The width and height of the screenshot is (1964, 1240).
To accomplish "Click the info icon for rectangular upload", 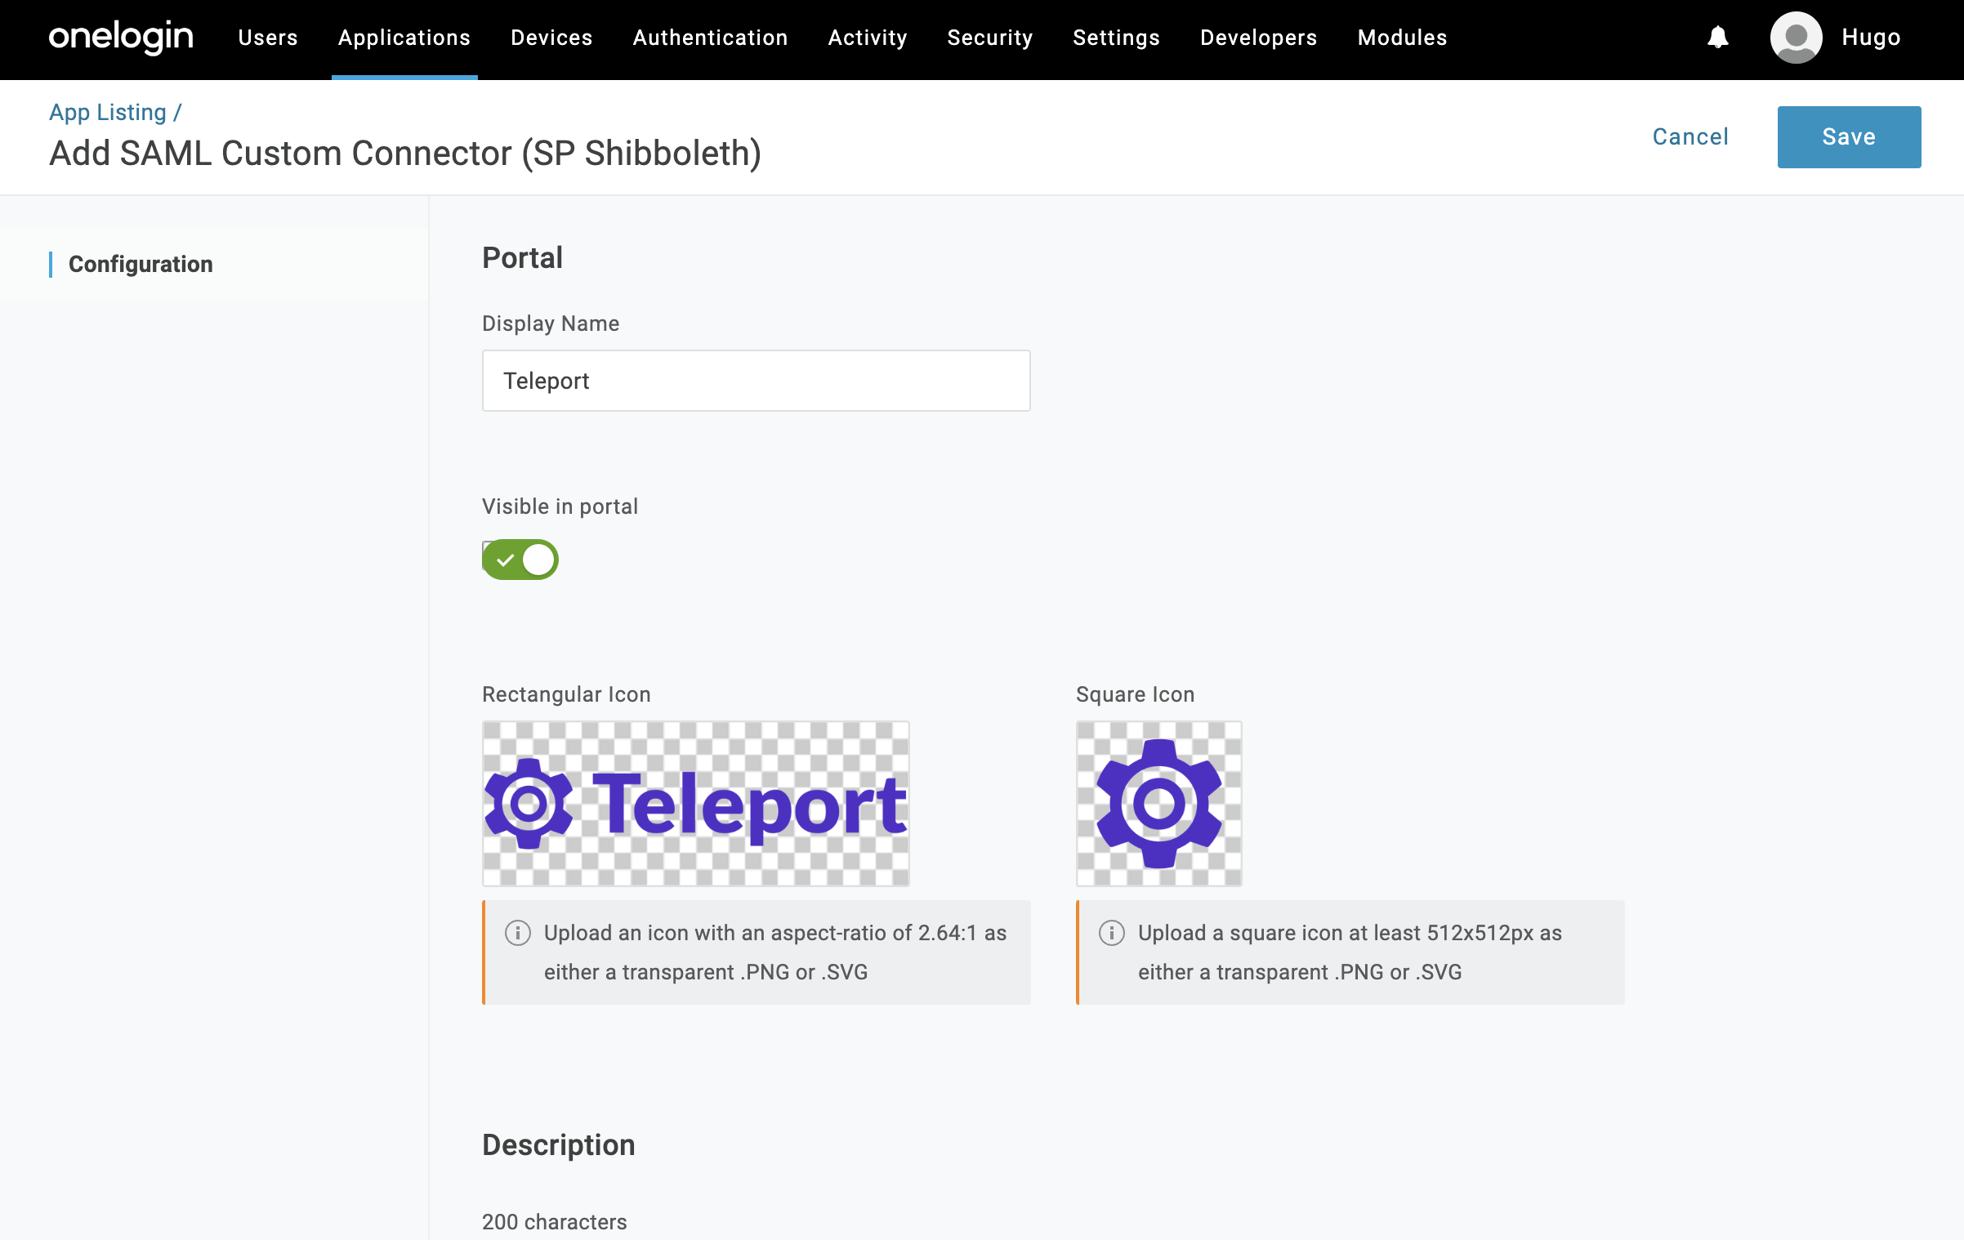I will tap(517, 933).
